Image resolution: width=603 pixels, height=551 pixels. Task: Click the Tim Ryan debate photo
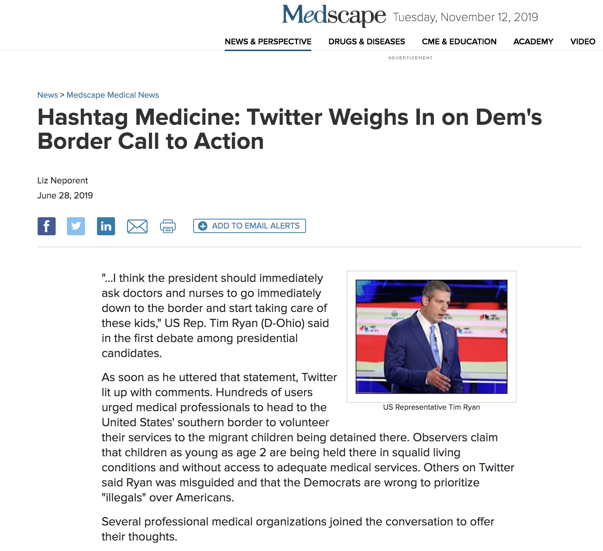[432, 337]
